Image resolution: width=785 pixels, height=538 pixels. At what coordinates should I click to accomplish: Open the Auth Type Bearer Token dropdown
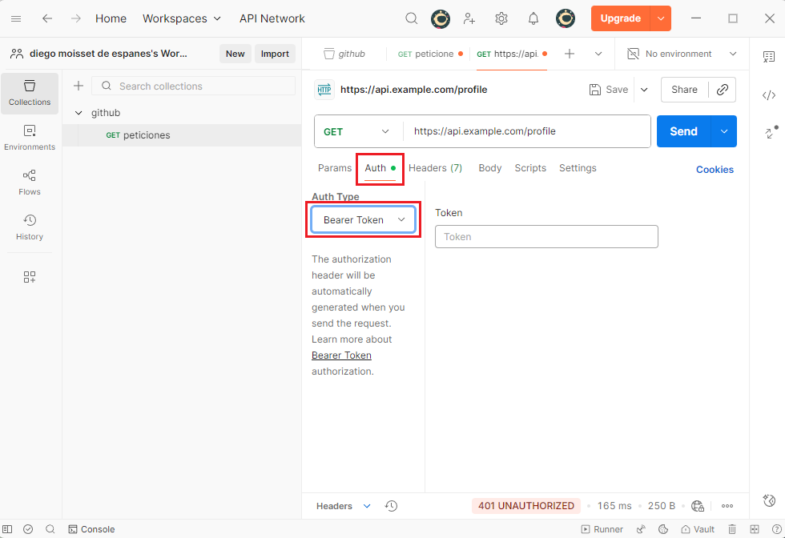tap(364, 220)
